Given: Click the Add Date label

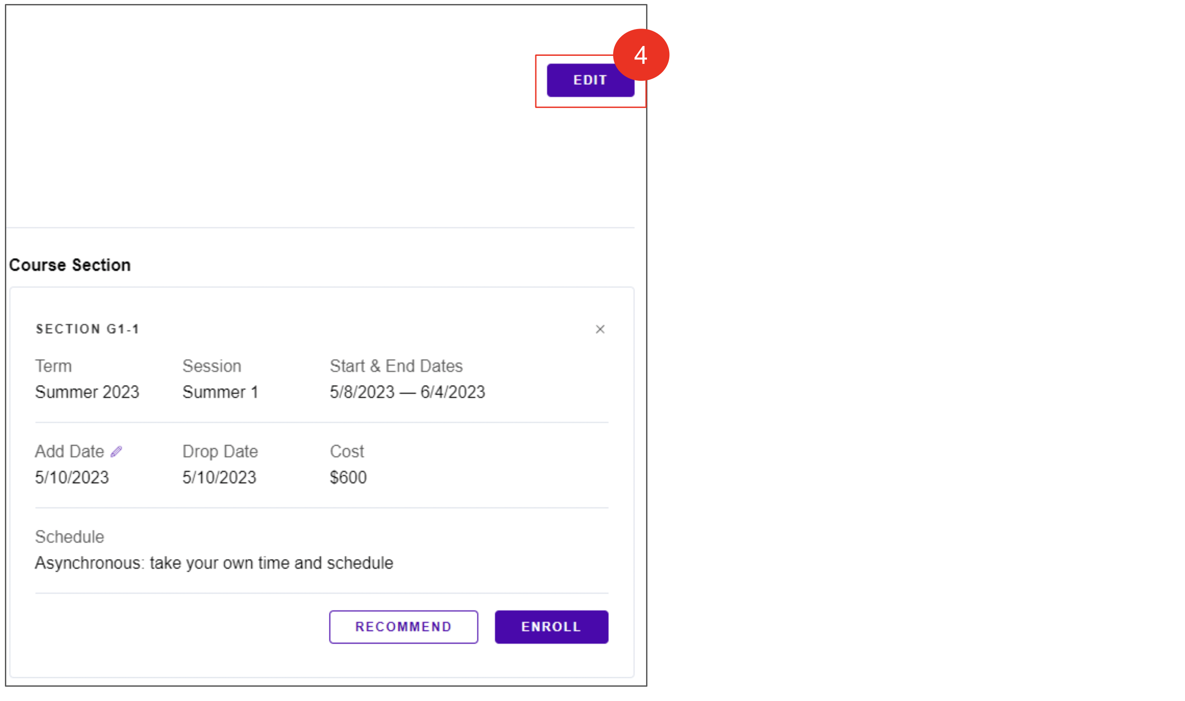Looking at the screenshot, I should (69, 451).
